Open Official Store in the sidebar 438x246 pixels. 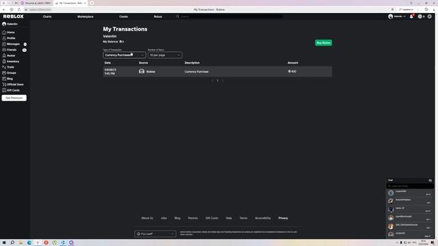click(x=13, y=85)
